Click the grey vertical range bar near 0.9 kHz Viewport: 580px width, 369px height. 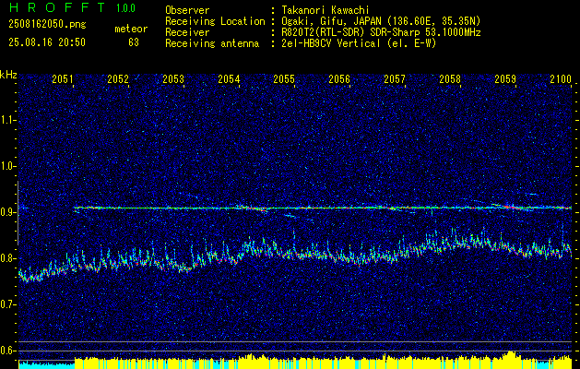pyautogui.click(x=18, y=213)
